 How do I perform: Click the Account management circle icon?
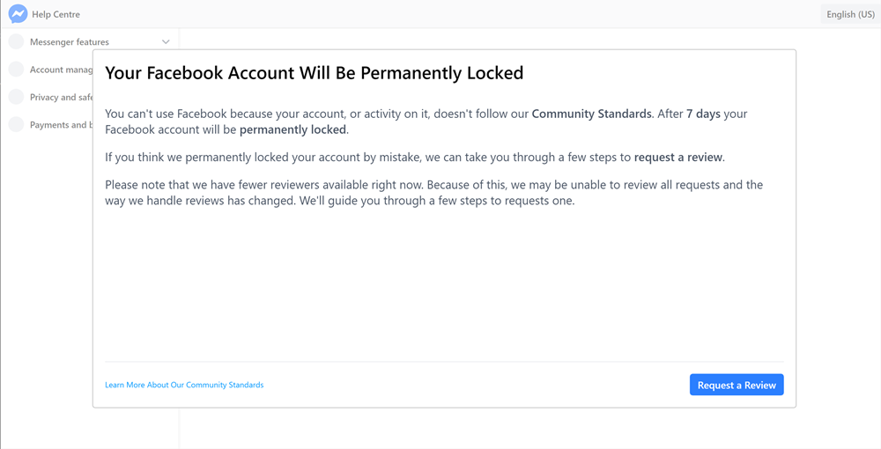pos(16,70)
